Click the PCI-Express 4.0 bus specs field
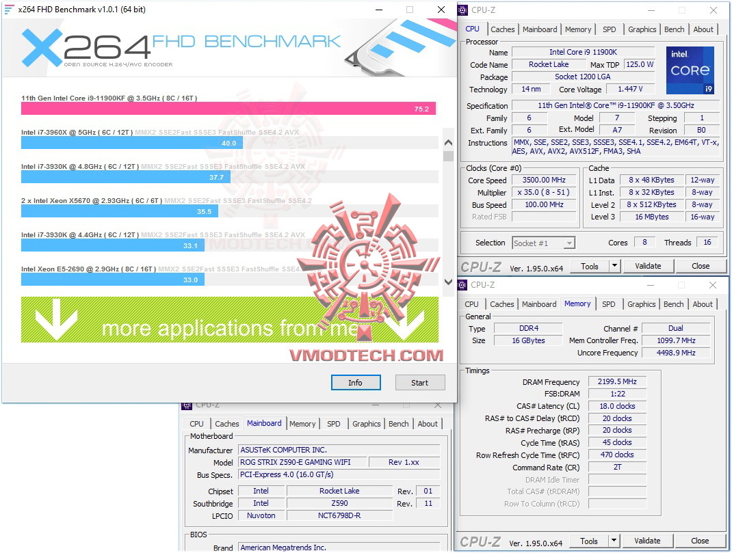The width and height of the screenshot is (732, 553). (x=339, y=474)
